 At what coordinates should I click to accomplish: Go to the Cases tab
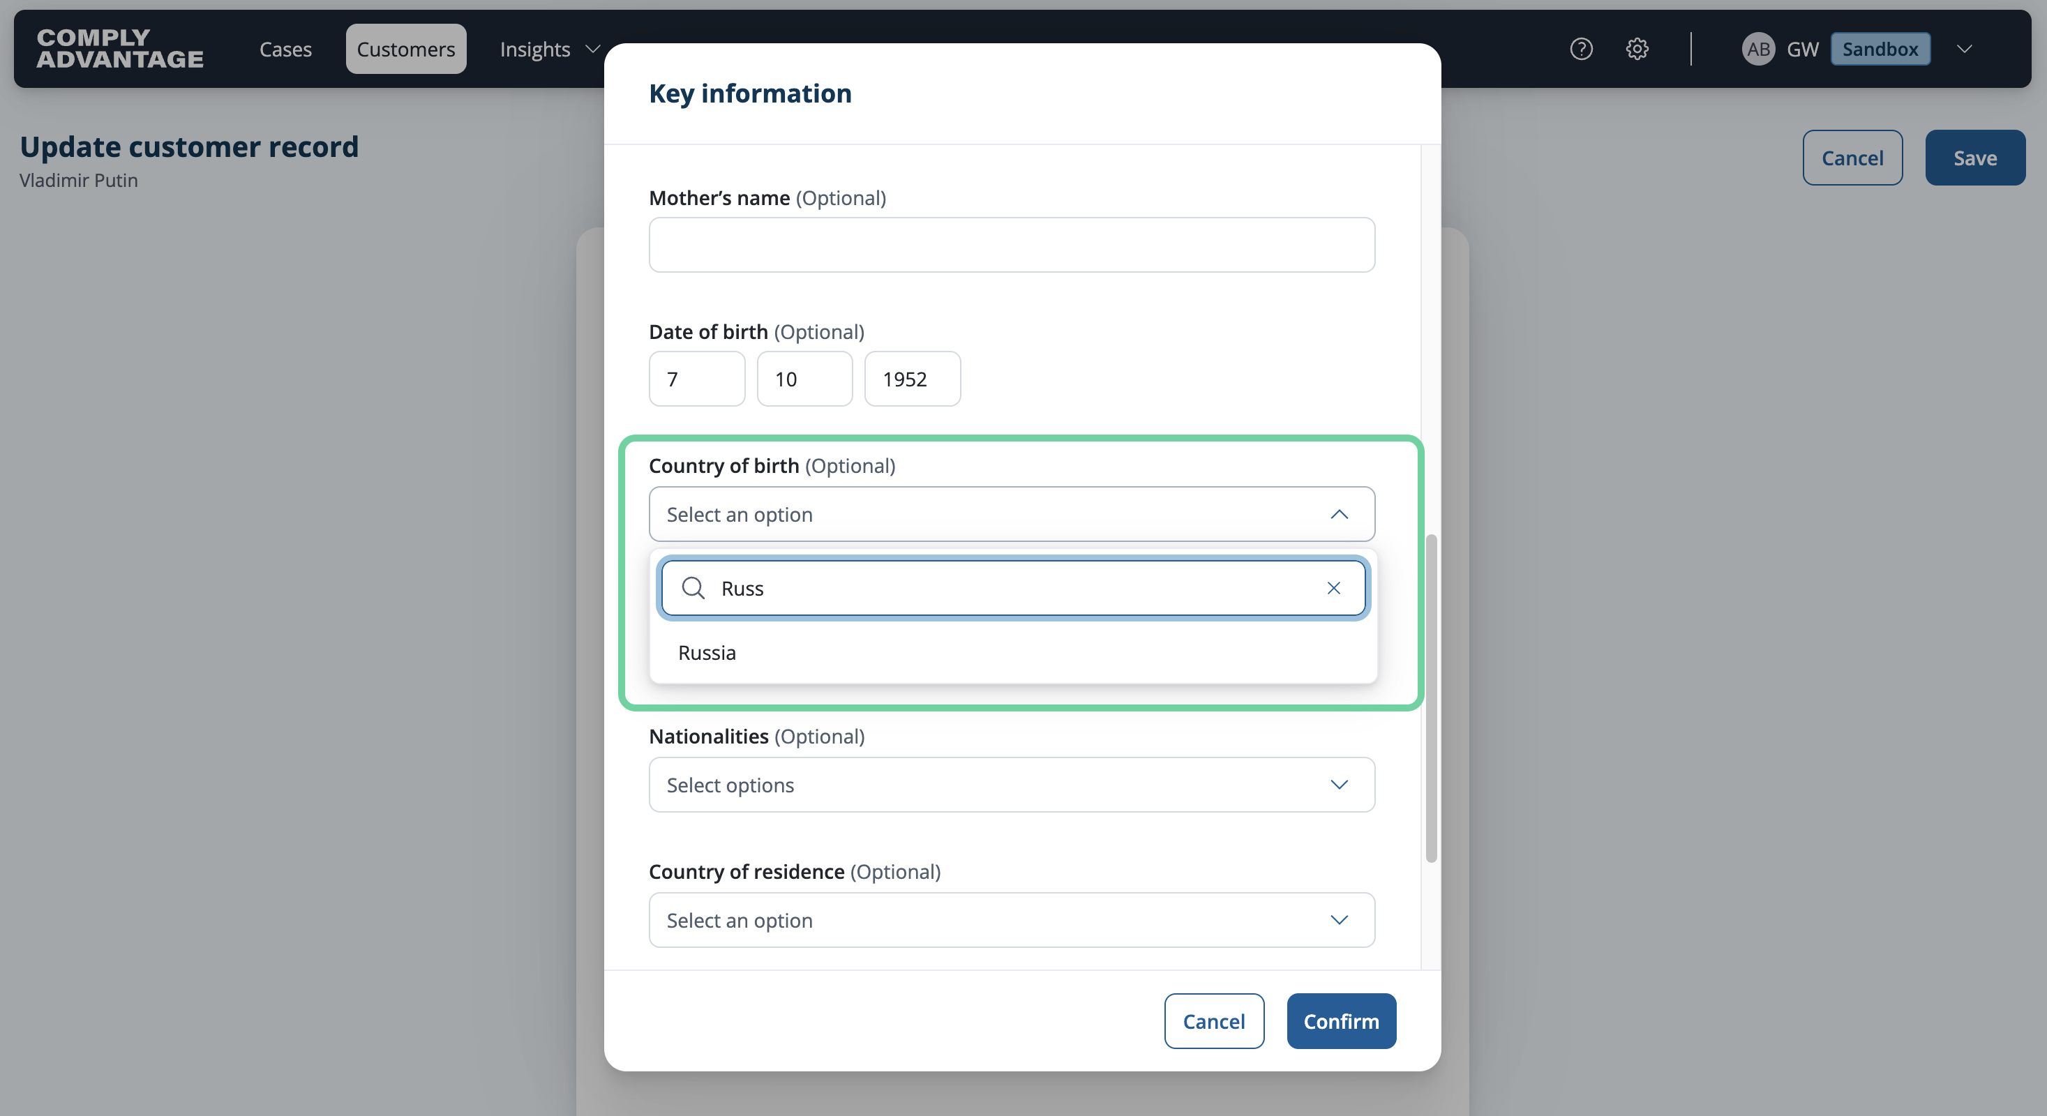[285, 50]
